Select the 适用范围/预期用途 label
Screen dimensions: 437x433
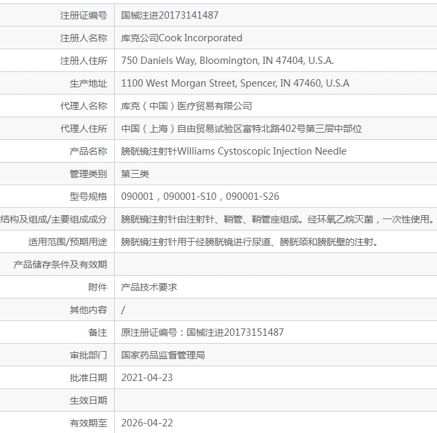pos(68,242)
